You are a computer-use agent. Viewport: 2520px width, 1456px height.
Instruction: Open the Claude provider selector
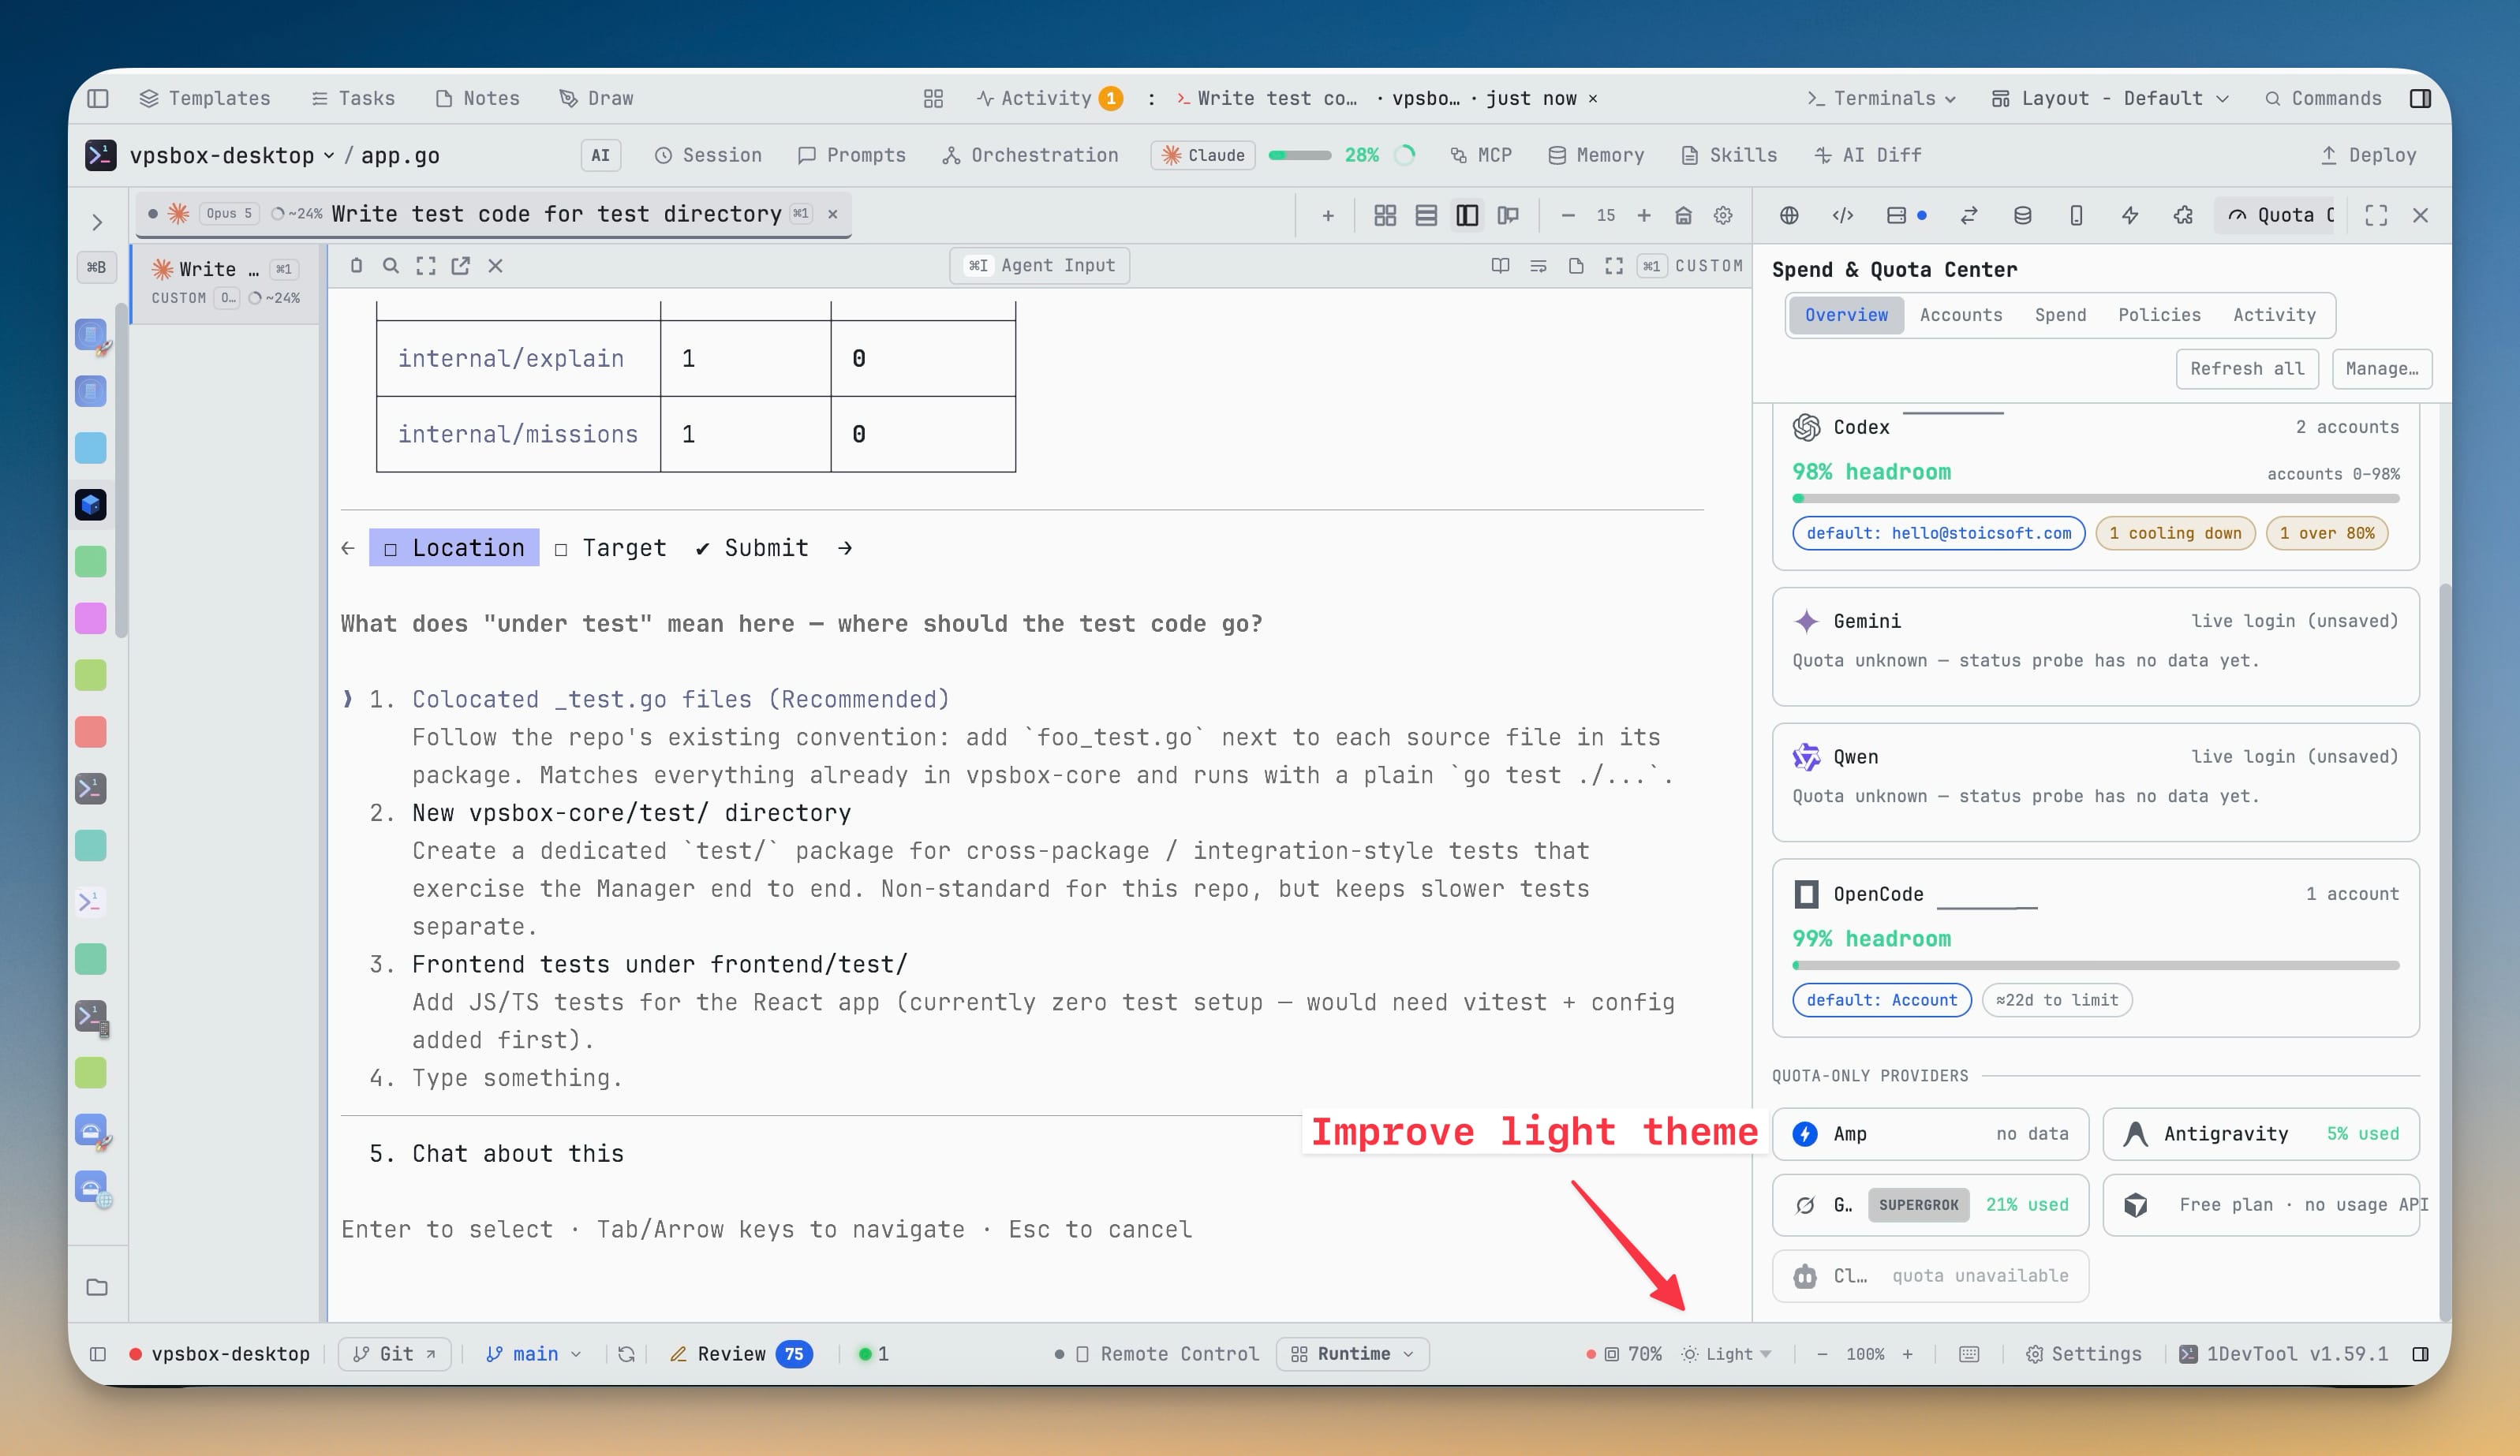coord(1203,155)
